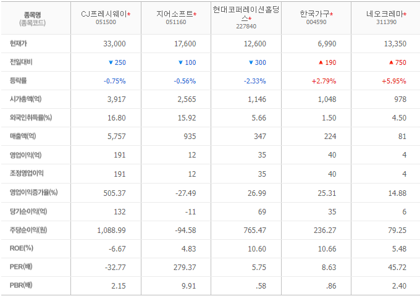The width and height of the screenshot is (420, 296).
Task: Click the 주당순이익(원) row label
Action: (28, 230)
